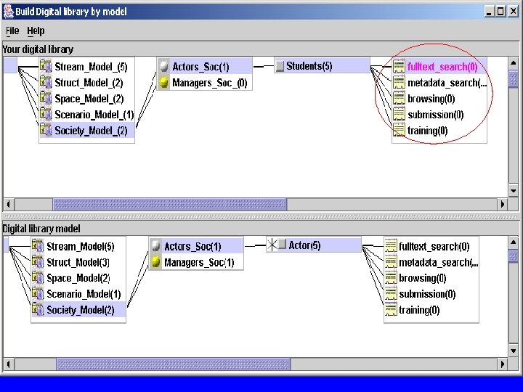Viewport: 523px width, 392px height.
Task: Click the upper panel horizontal scrollbar thumb
Action: (x=170, y=204)
